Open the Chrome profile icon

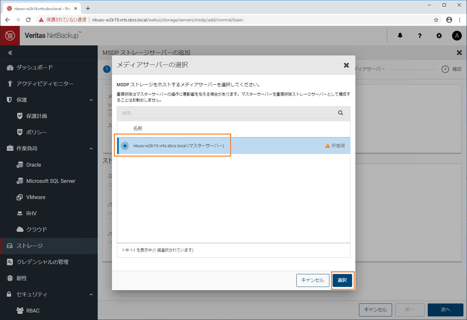tap(449, 20)
